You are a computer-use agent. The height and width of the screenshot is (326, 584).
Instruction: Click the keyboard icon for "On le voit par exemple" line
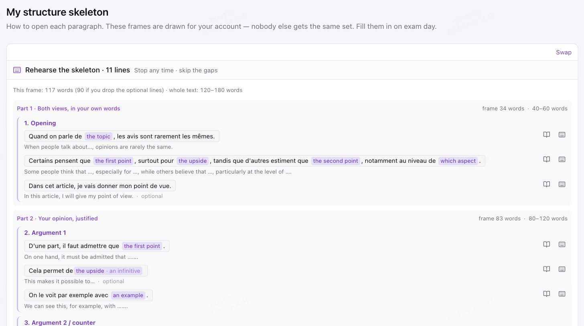(562, 294)
